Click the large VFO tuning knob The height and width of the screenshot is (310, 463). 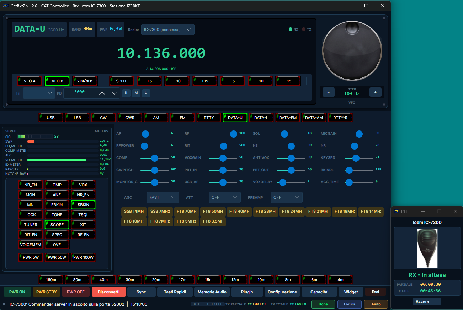352,50
